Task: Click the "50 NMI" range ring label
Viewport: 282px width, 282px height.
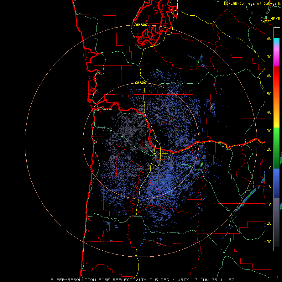Action: coord(141,83)
